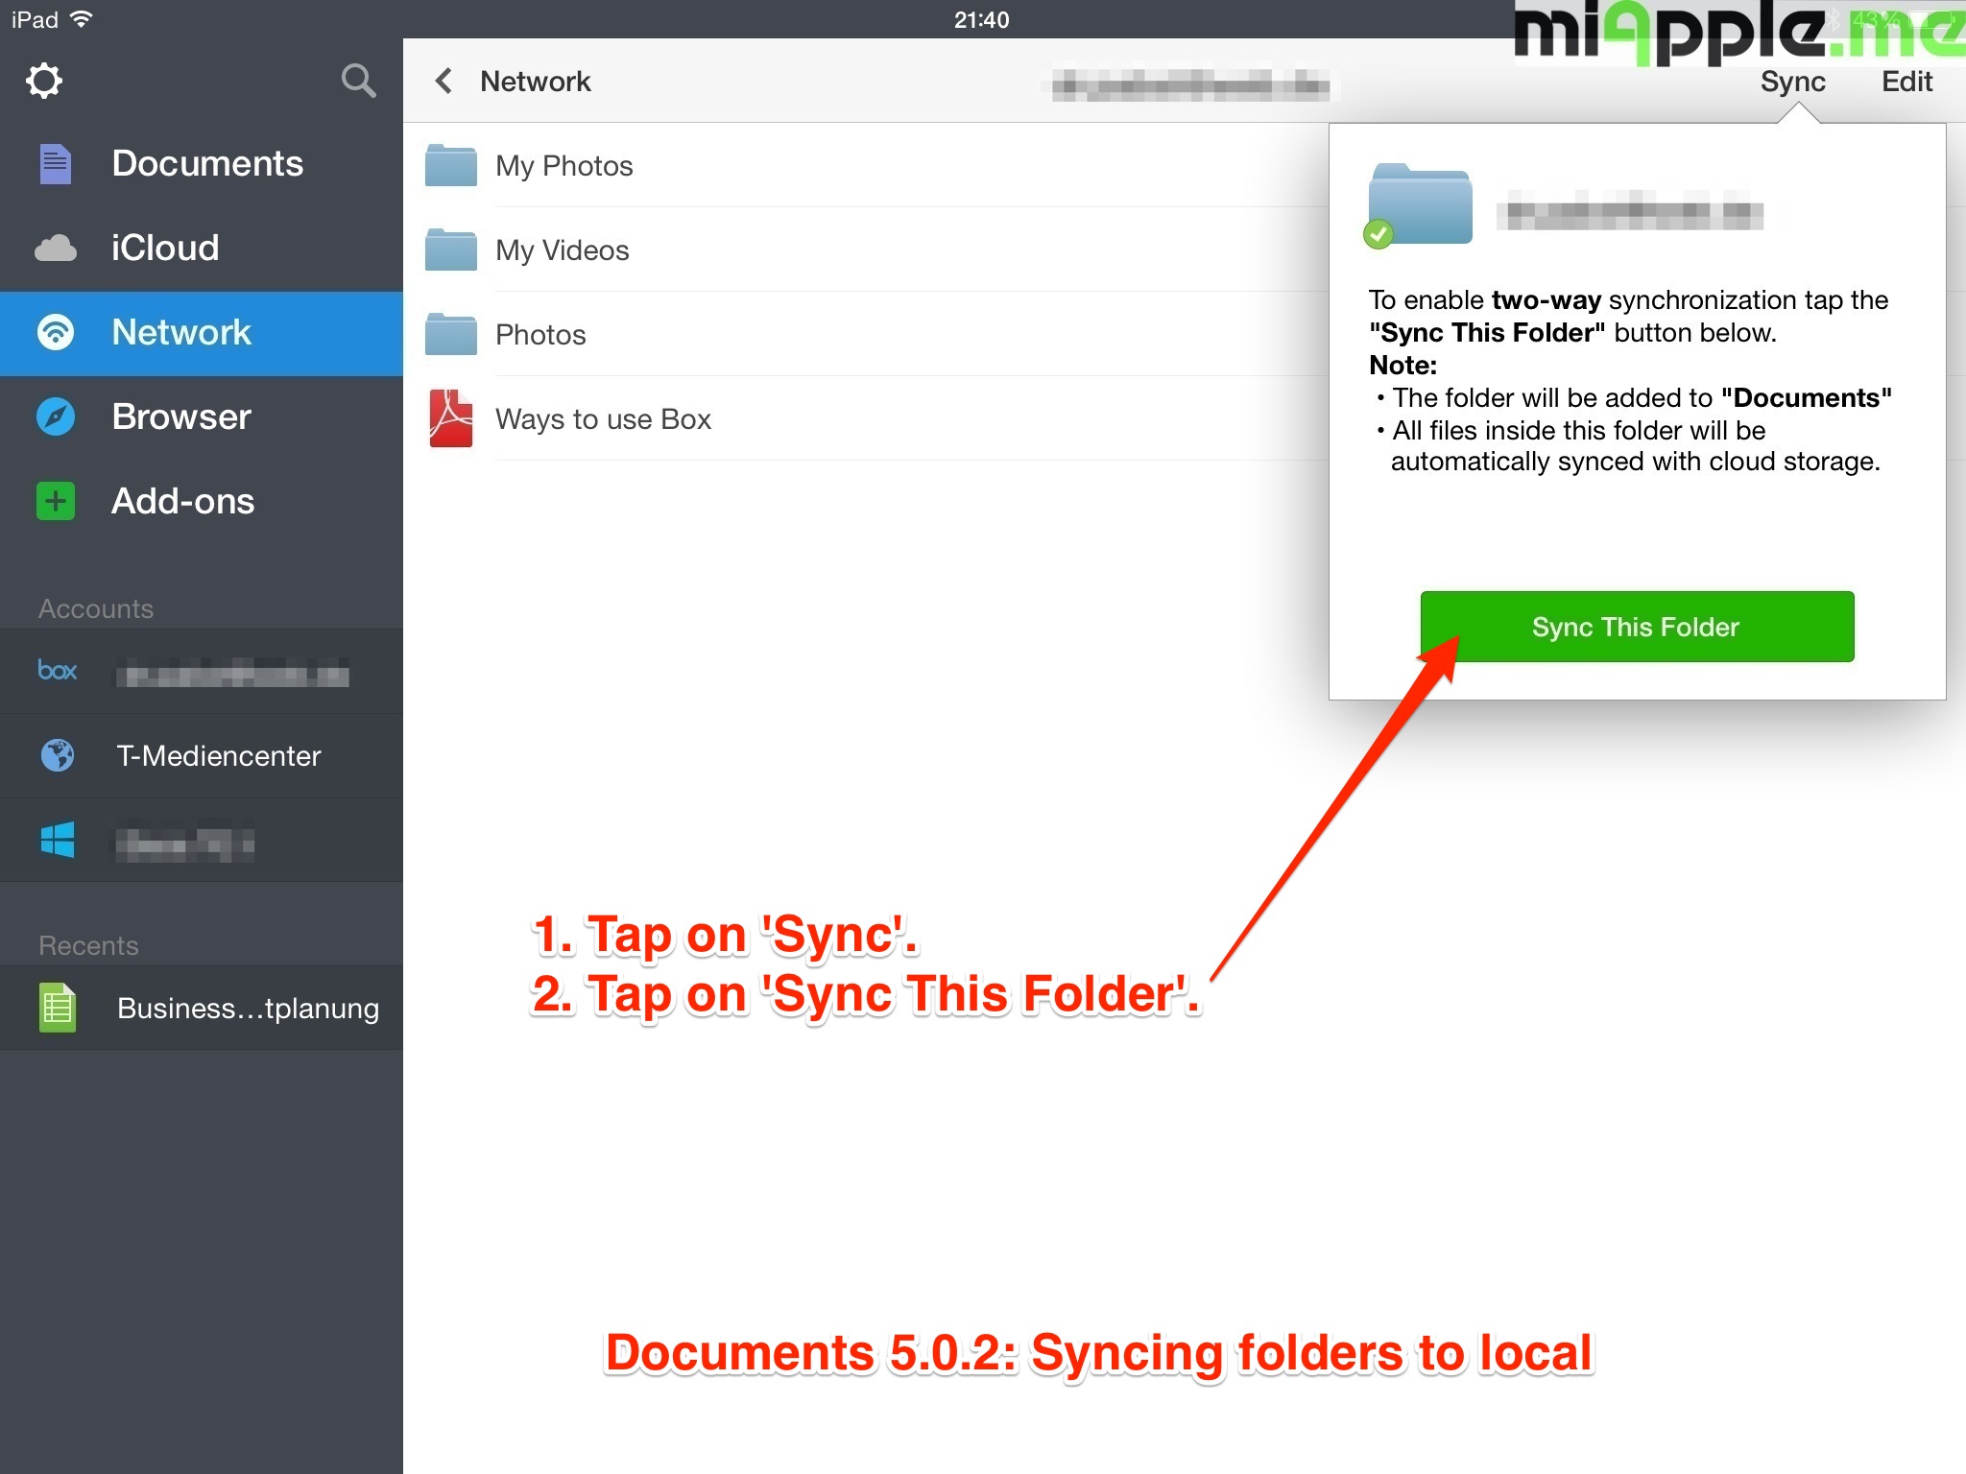This screenshot has height=1474, width=1966.
Task: Open the settings gear icon
Action: 44,81
